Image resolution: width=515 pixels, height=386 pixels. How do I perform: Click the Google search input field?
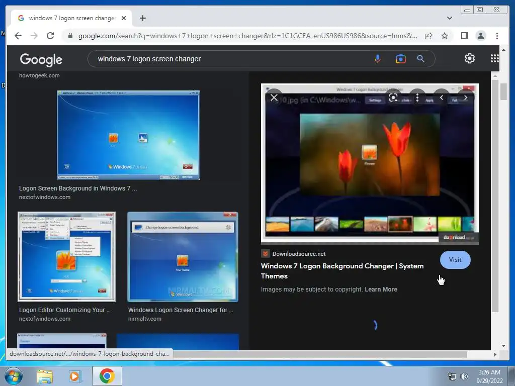coord(230,59)
